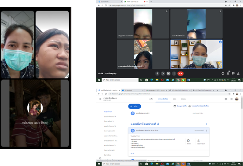
Task: Click the present screen button in Meet
Action: (x=168, y=73)
